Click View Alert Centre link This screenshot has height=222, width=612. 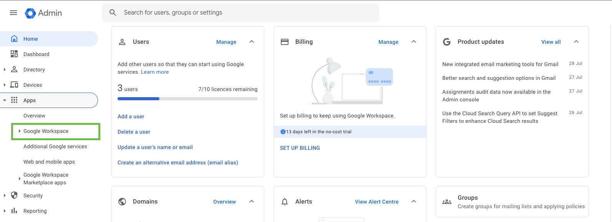[x=377, y=202]
